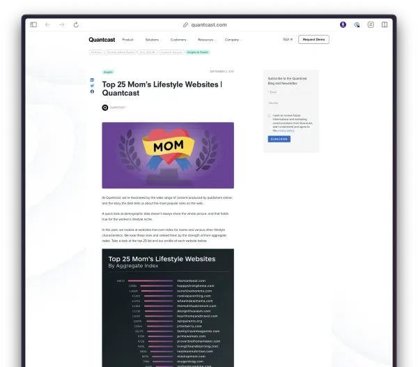Click the QUANTCAST author name
This screenshot has width=418, height=367.
118,107
